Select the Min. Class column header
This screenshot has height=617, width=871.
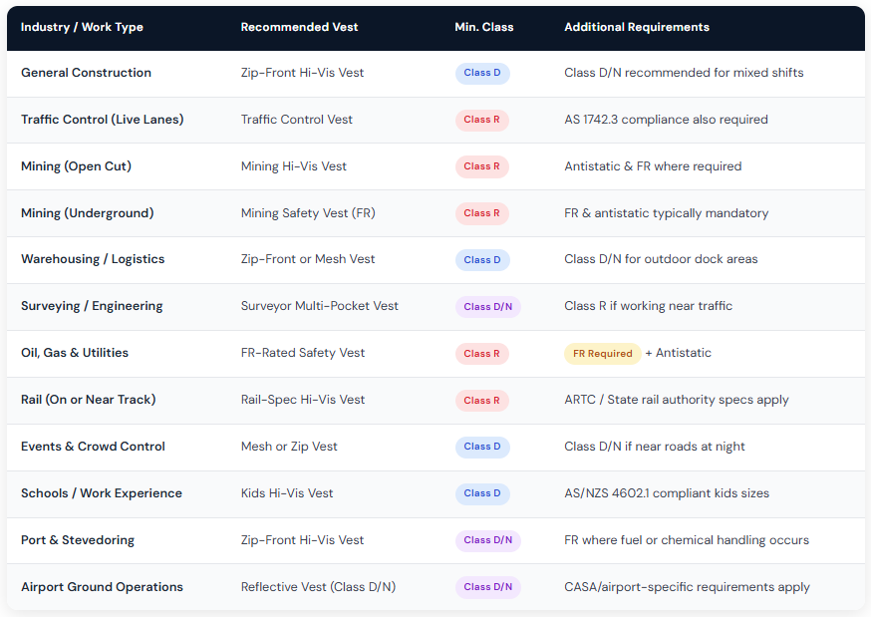click(484, 27)
